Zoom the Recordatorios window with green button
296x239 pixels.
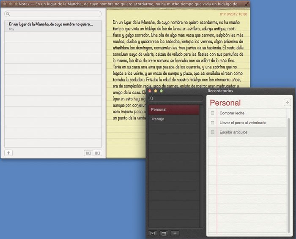pos(161,91)
